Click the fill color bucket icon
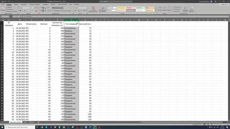The image size is (230, 129). tap(33, 11)
